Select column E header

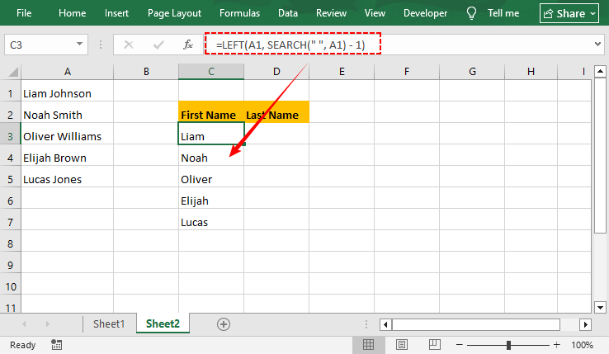tap(342, 72)
